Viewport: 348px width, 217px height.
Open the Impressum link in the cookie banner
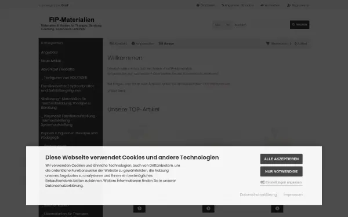293,194
